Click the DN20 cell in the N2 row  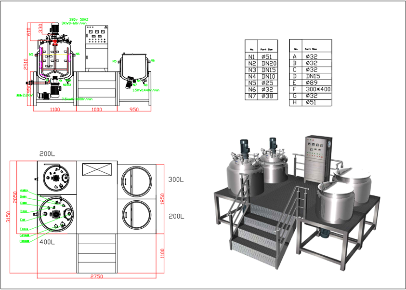(x=268, y=63)
